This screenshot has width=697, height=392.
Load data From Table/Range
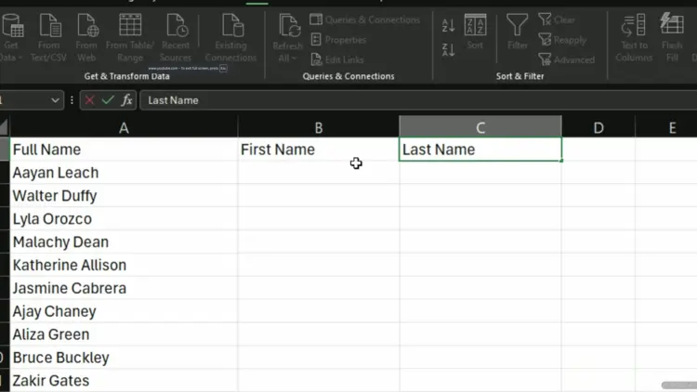130,38
